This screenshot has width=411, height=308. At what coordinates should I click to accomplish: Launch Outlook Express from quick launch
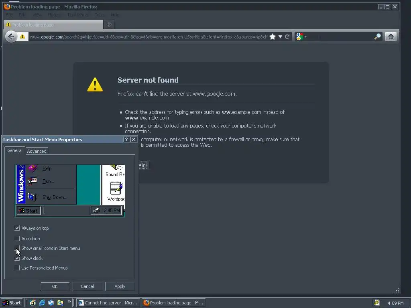[51, 303]
